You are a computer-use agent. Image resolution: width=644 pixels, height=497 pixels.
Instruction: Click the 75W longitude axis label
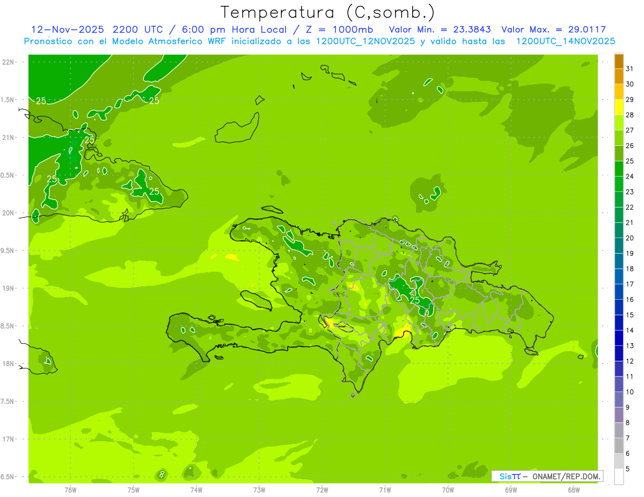(133, 489)
